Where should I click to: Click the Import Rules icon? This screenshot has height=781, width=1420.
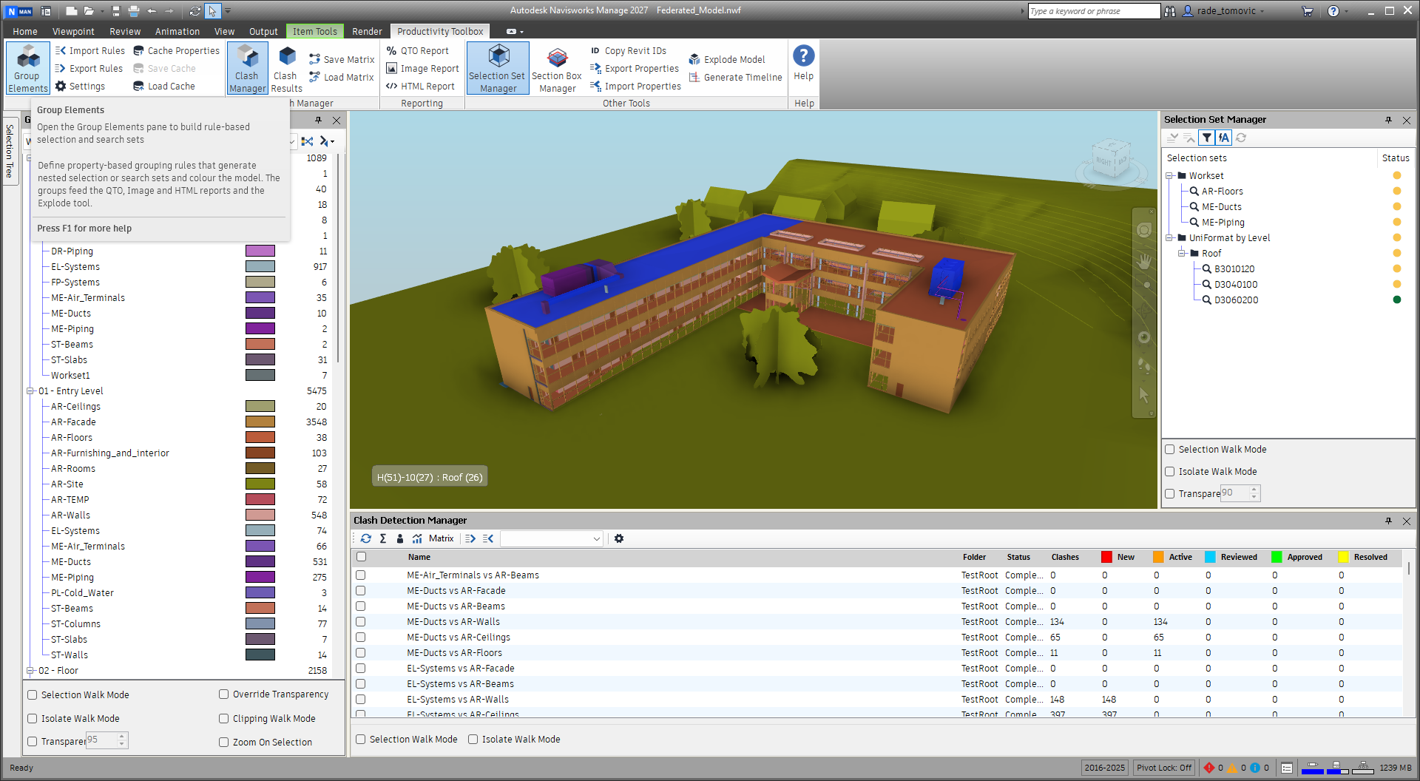click(x=61, y=51)
